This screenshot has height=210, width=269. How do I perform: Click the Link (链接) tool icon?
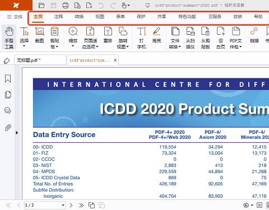pos(254,31)
